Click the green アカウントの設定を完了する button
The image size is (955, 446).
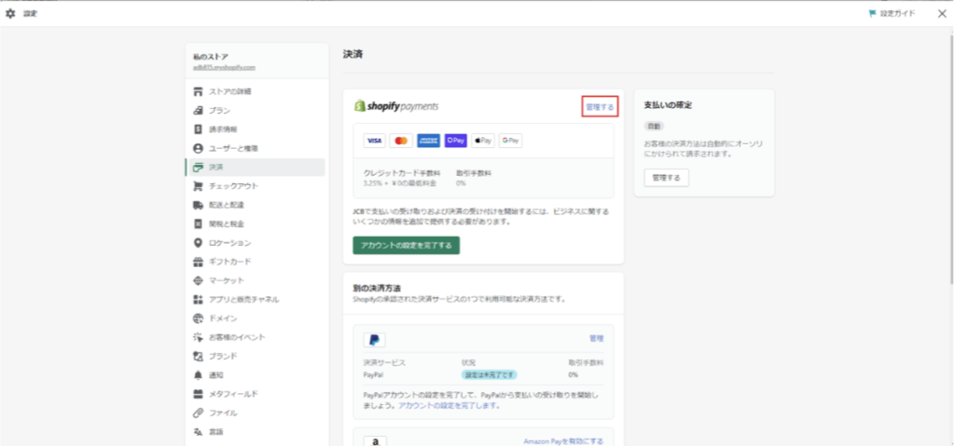pos(406,246)
